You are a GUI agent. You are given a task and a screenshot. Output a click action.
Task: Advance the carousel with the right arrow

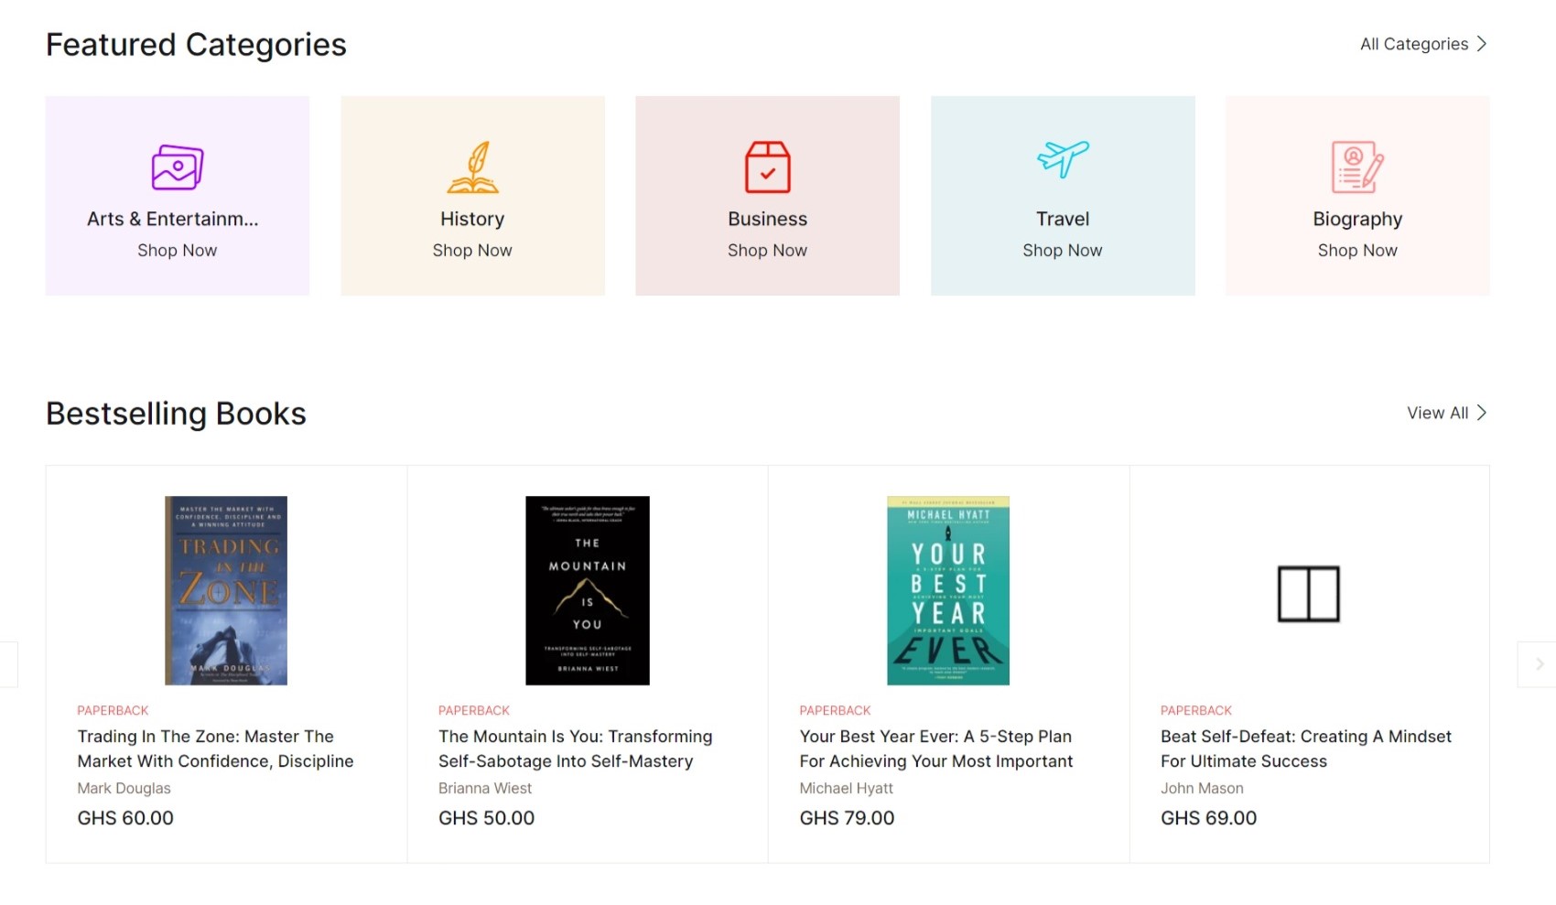click(x=1538, y=664)
